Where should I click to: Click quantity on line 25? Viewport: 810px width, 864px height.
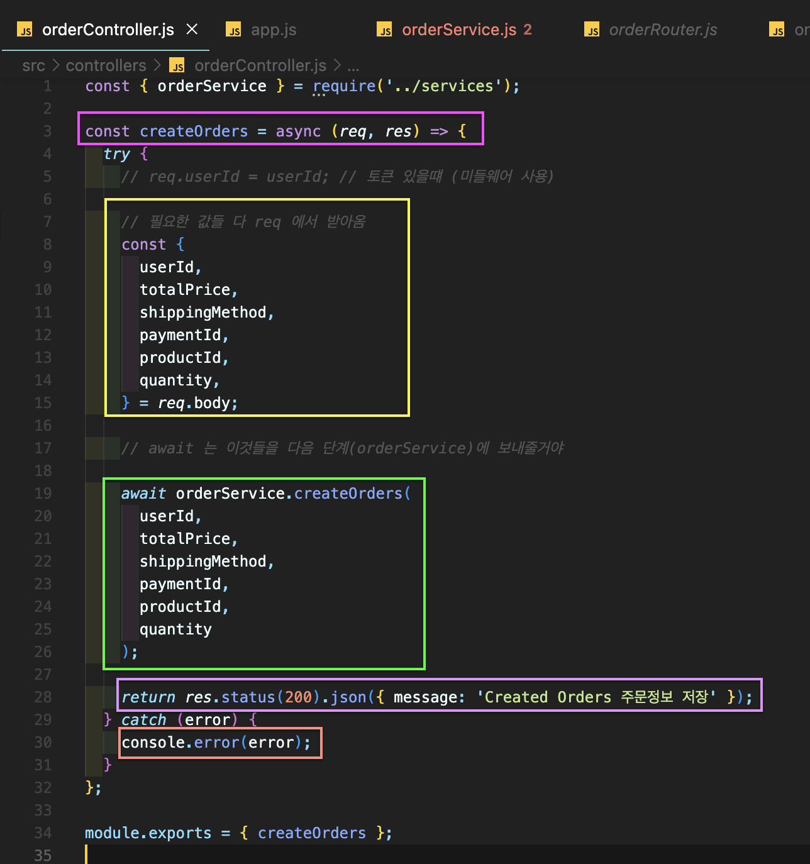click(x=175, y=629)
